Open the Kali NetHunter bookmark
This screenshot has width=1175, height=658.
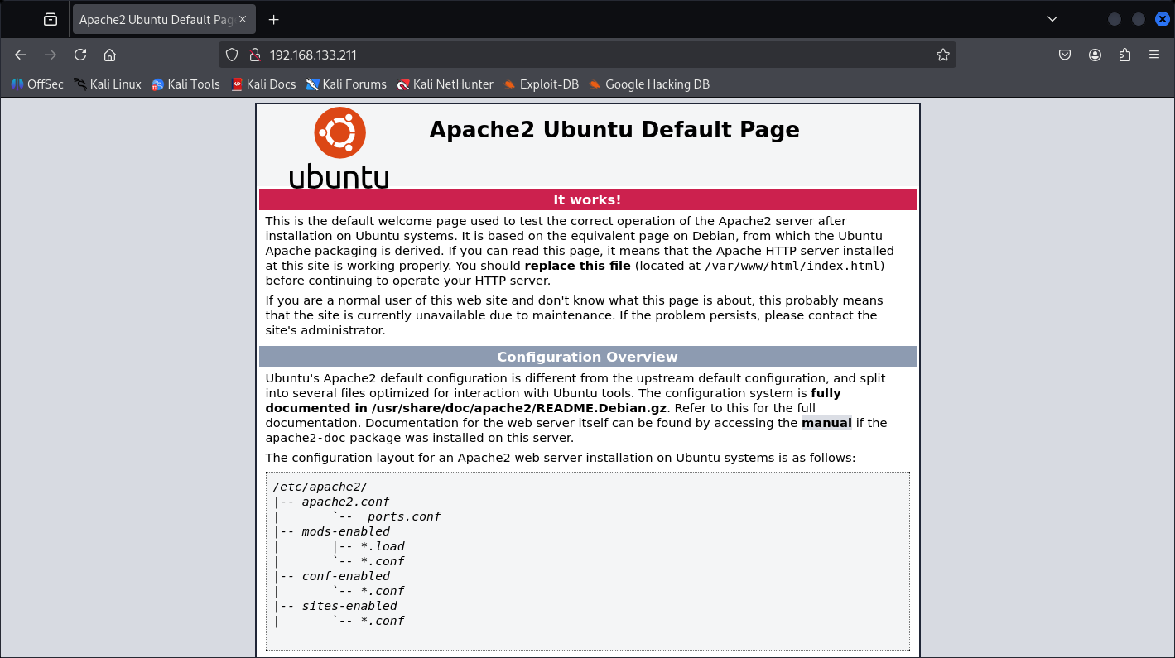point(445,84)
